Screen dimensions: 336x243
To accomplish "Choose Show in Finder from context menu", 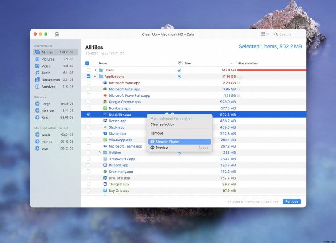I will pyautogui.click(x=168, y=141).
